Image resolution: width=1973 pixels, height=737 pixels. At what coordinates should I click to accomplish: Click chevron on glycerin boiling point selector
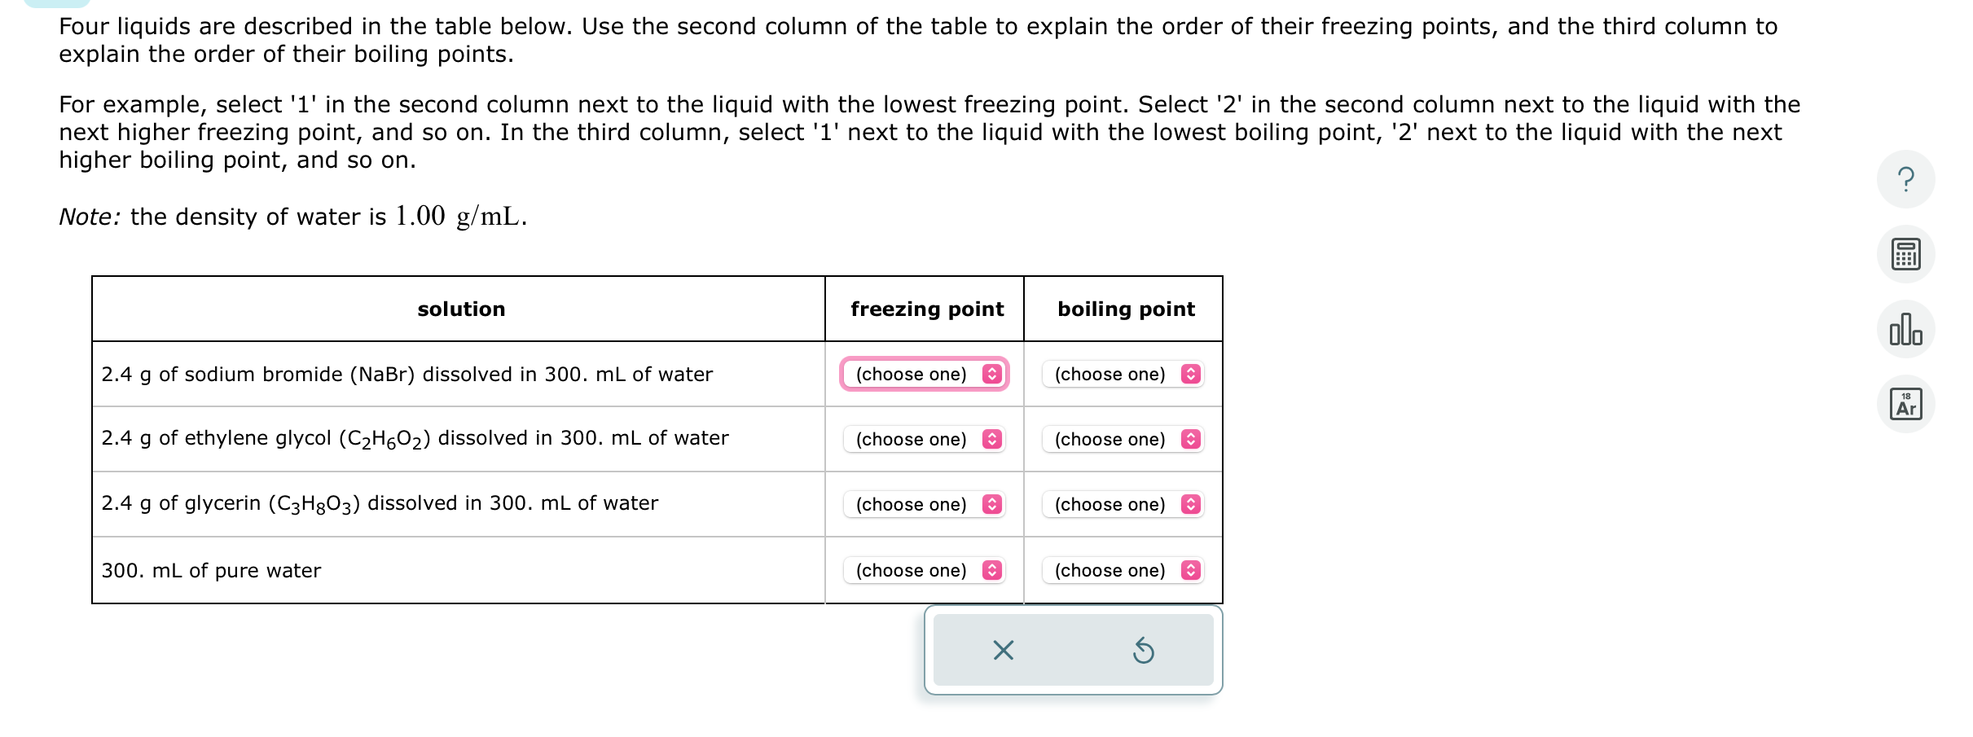tap(1191, 504)
